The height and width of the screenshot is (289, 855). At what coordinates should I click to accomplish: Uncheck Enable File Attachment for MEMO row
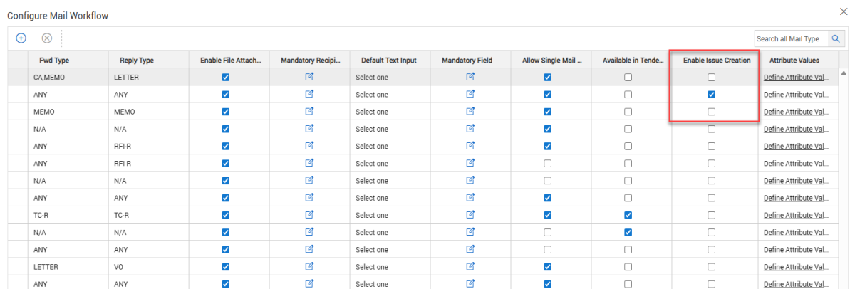coord(226,112)
